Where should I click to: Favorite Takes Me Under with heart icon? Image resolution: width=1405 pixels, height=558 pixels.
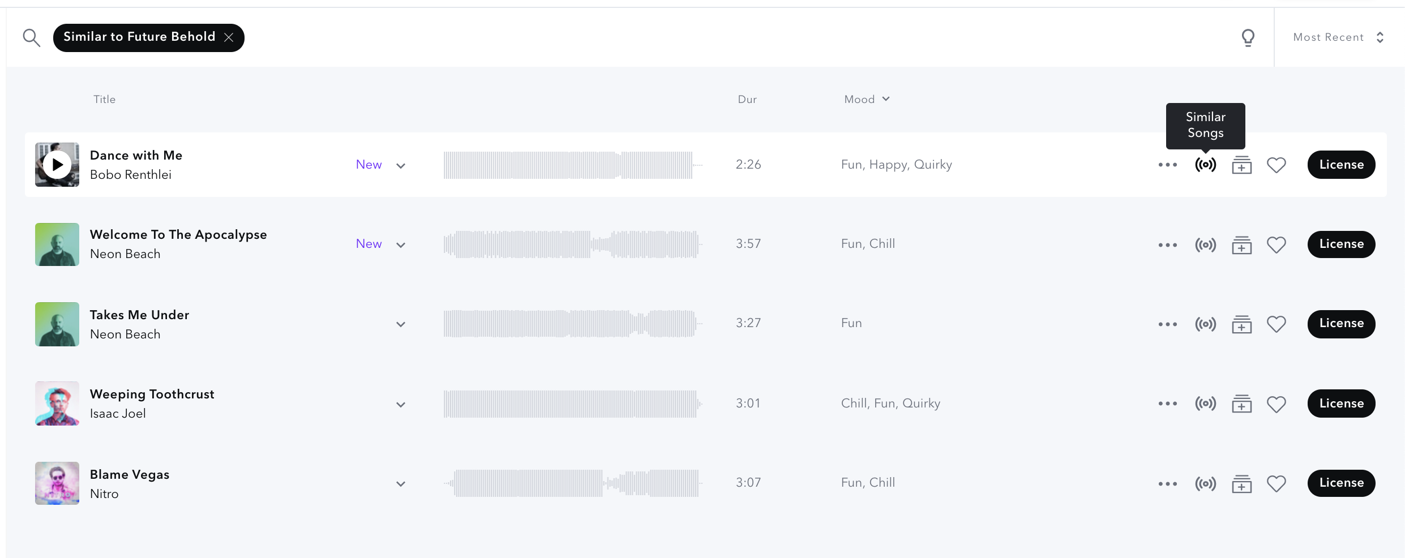(x=1276, y=324)
